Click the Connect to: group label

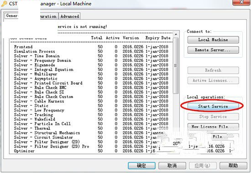199,31
